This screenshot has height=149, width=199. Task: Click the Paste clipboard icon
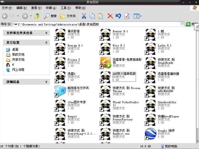100,16
